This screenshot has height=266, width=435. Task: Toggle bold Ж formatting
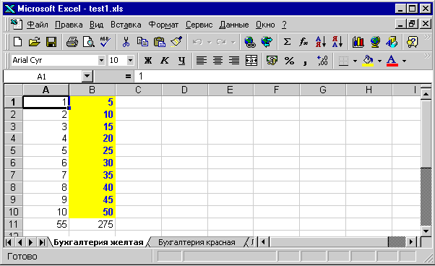148,60
